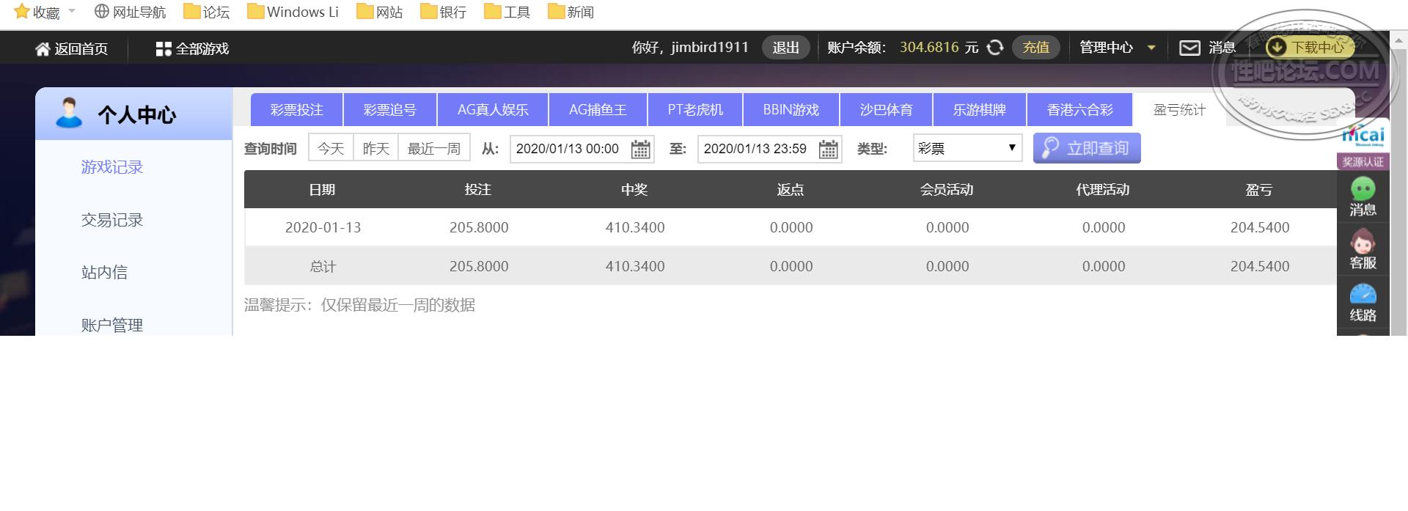Click 204.5400 in the 2020-01-13 row
The image size is (1408, 511).
1260,227
